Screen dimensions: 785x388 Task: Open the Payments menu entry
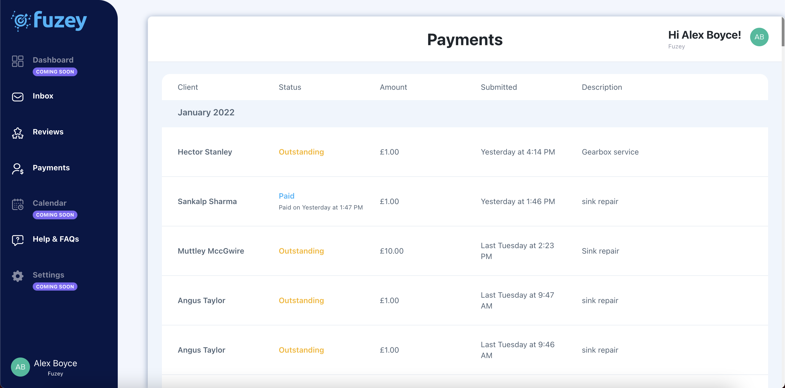click(51, 168)
